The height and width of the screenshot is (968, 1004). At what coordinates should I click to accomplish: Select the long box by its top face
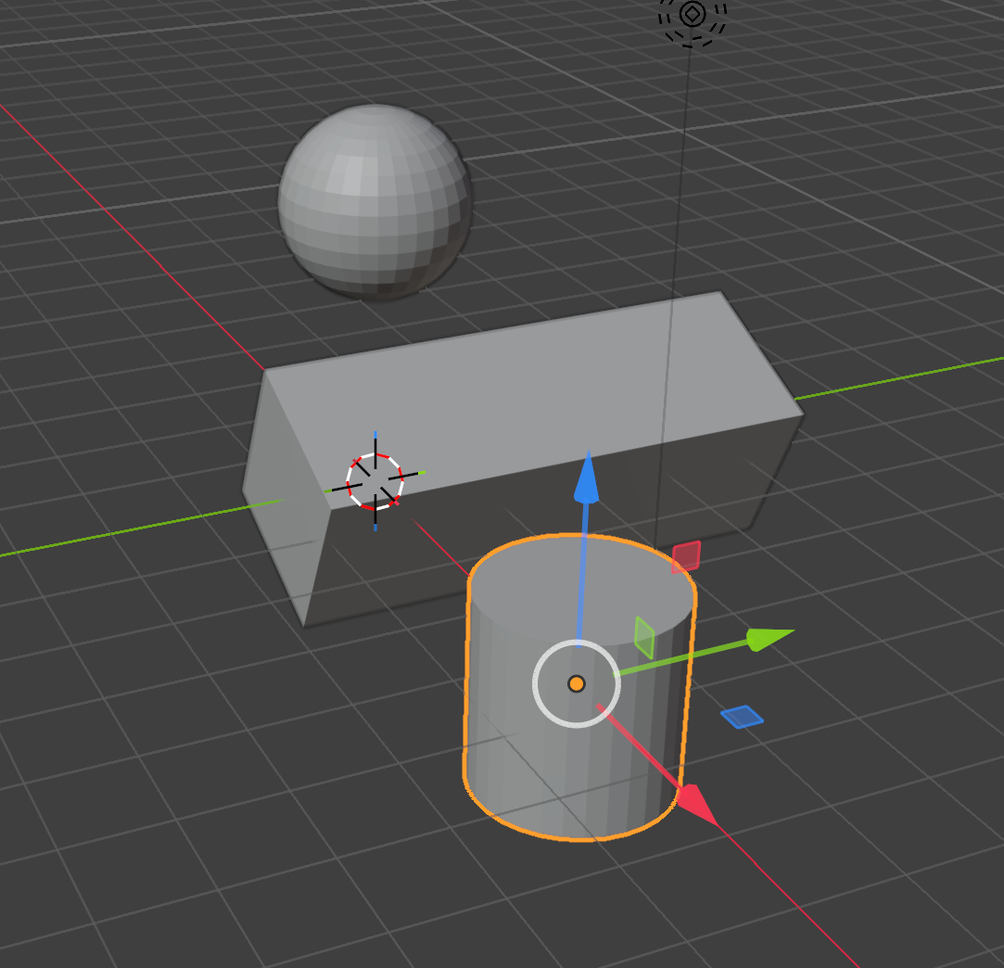[531, 397]
